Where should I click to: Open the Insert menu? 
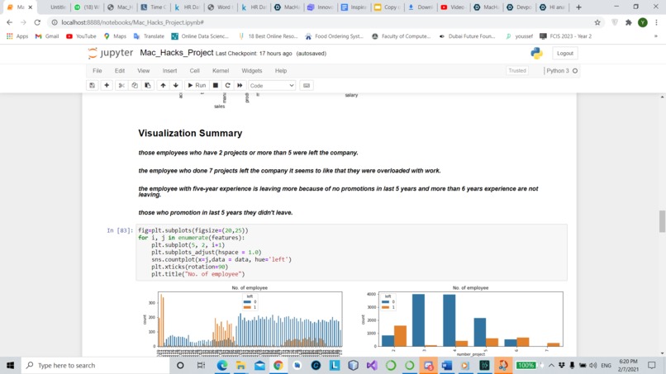click(x=169, y=71)
